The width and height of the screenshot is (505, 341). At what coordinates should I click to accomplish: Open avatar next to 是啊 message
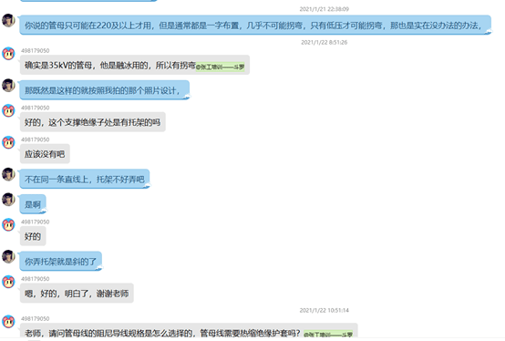(8, 200)
